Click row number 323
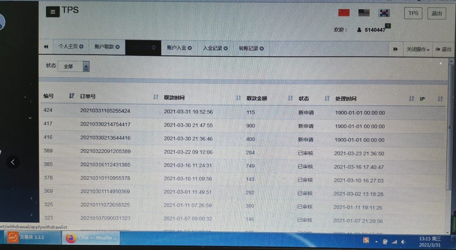 pyautogui.click(x=49, y=218)
